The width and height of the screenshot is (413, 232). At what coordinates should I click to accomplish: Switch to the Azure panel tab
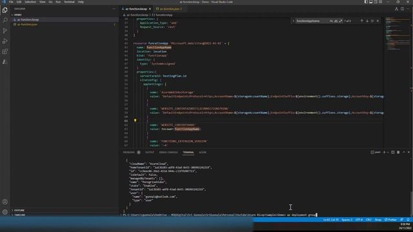[x=203, y=152]
